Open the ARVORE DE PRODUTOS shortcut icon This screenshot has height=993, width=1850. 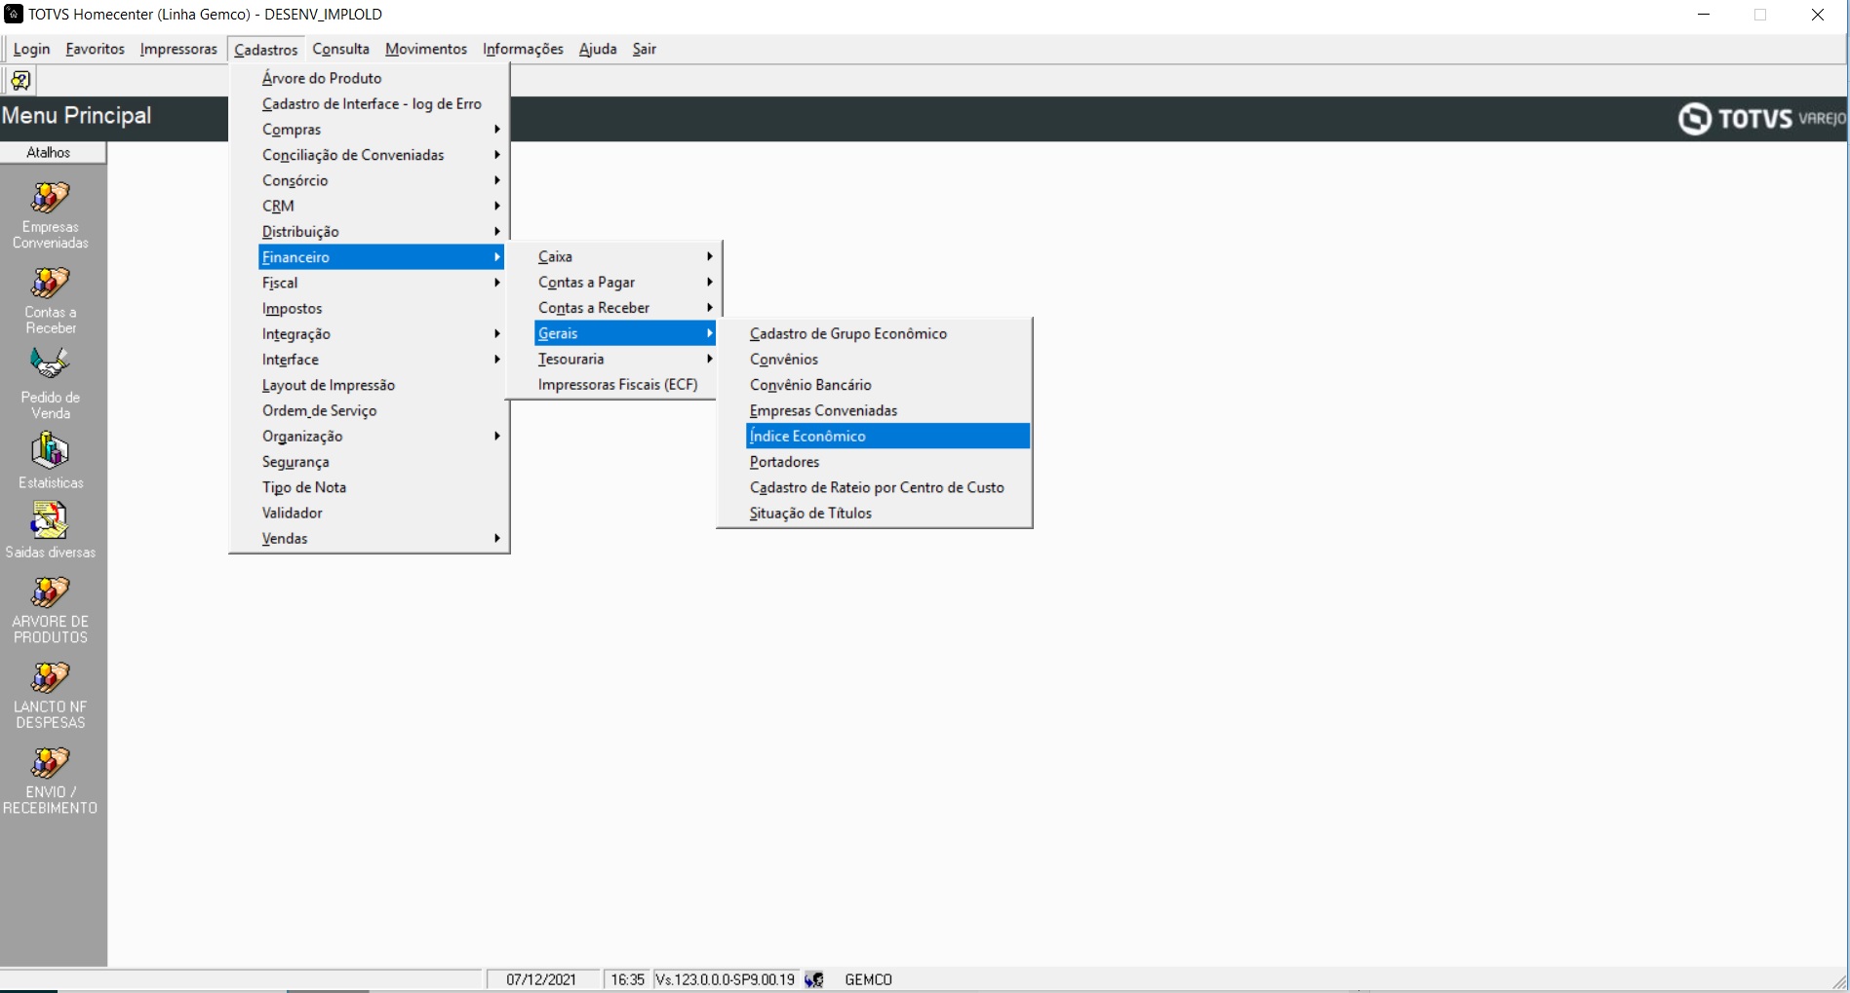pyautogui.click(x=51, y=592)
